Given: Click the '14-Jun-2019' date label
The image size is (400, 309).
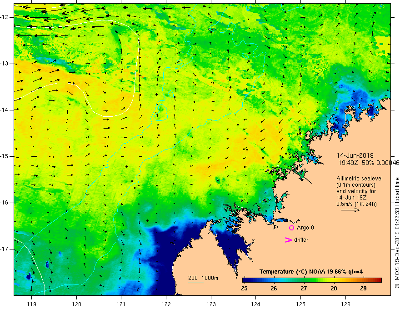Looking at the screenshot, I should click(355, 155).
